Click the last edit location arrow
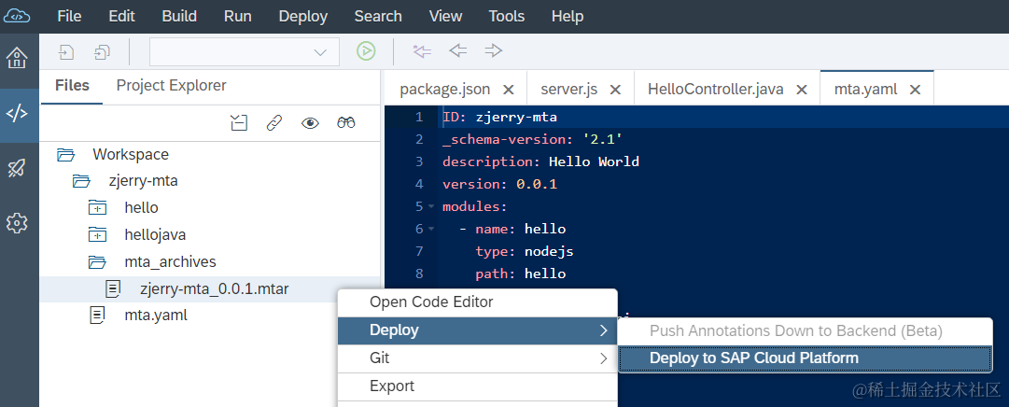Screen dimensions: 1009x407 [422, 50]
